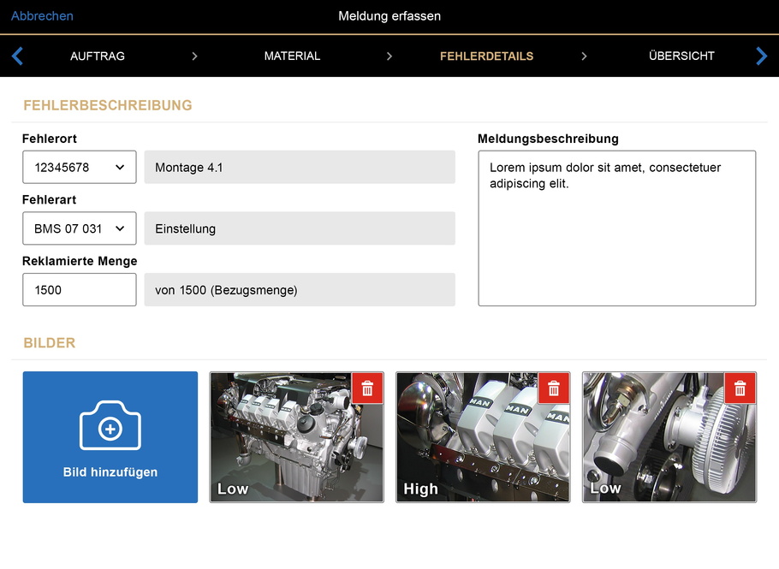Click the Meldungsbeschreibung label

pos(548,139)
